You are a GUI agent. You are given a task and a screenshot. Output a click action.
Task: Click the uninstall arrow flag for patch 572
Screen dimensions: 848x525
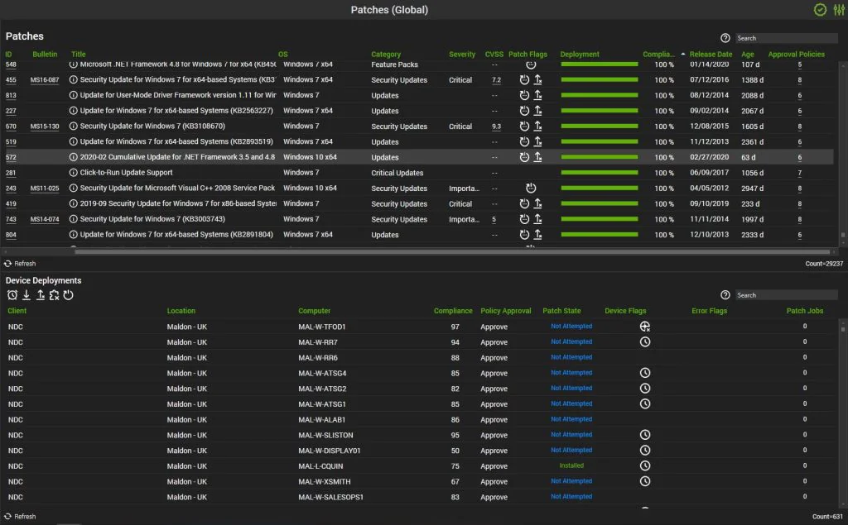coord(538,157)
